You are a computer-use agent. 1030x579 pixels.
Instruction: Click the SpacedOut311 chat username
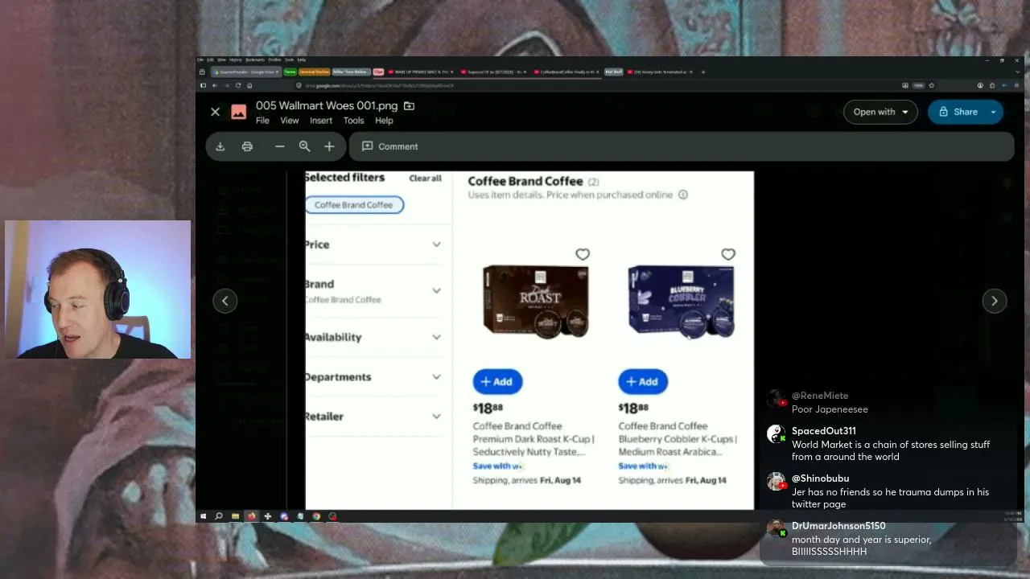point(823,431)
